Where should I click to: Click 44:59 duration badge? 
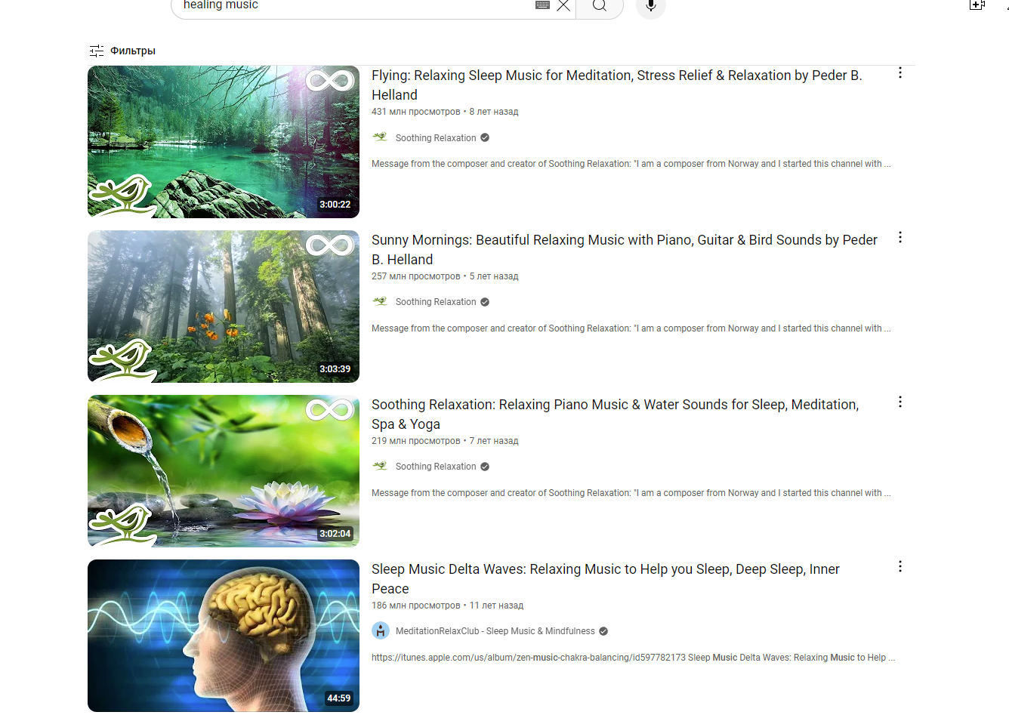(x=338, y=698)
